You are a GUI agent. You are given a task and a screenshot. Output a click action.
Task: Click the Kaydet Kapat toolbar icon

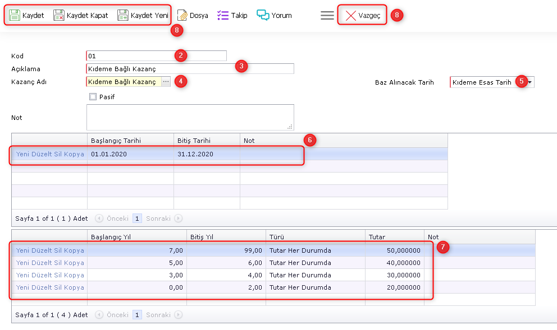[x=59, y=15]
